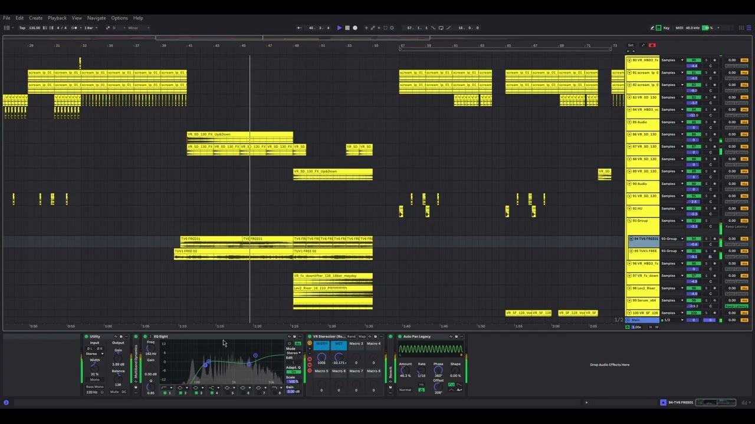Open EQ Eight band 1 filter type dropdown
The width and height of the screenshot is (755, 424).
click(x=167, y=387)
